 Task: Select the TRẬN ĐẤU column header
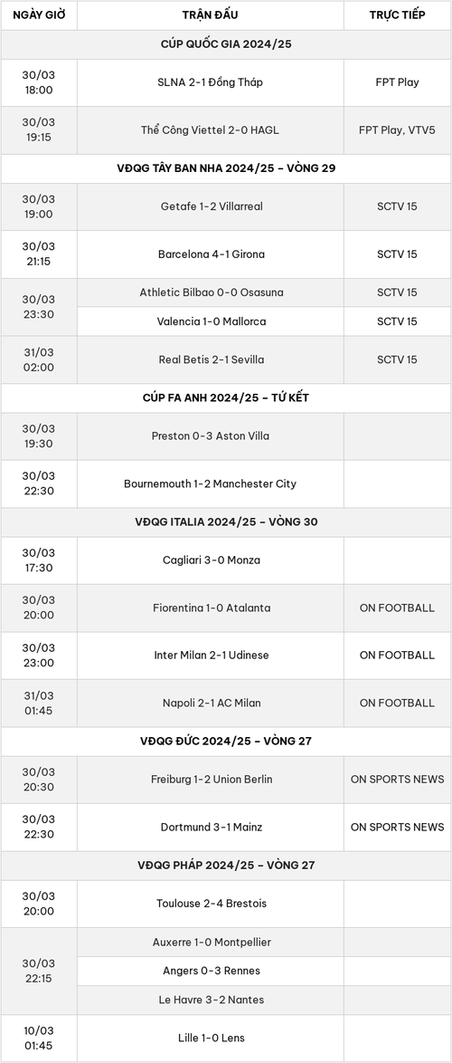point(211,14)
